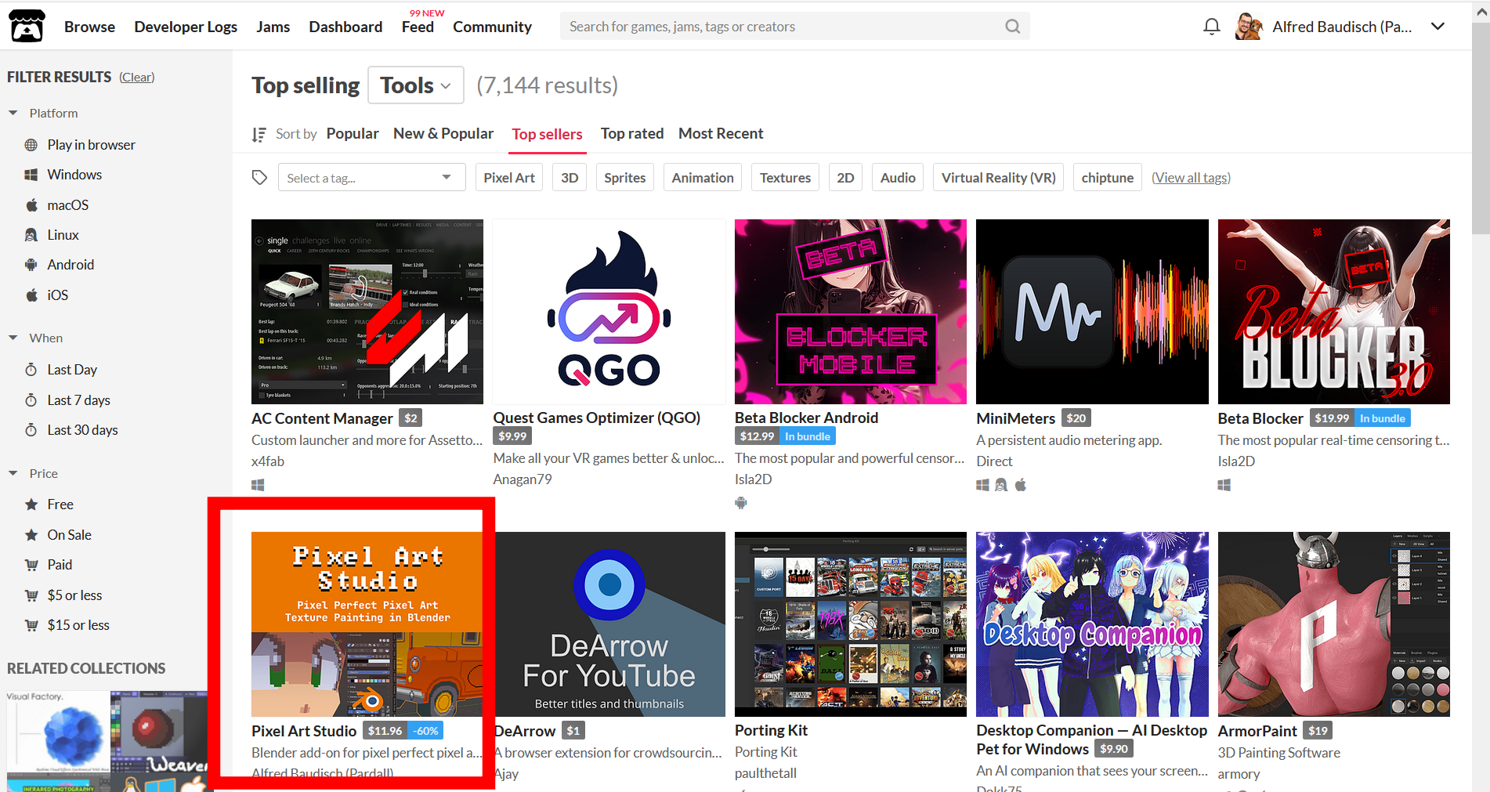Filter by Animation tag
The image size is (1490, 792).
coord(703,178)
